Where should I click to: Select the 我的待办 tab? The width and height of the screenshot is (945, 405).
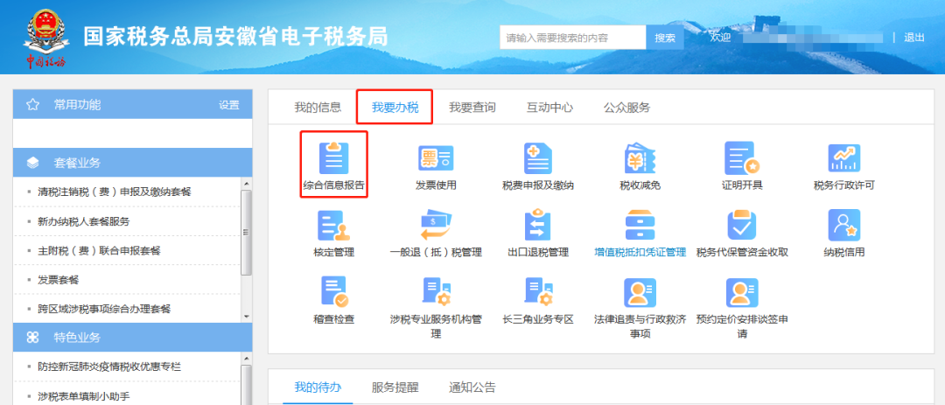(x=318, y=387)
